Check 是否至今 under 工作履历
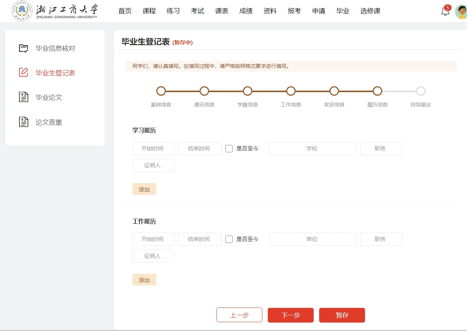The height and width of the screenshot is (331, 467). (x=229, y=239)
